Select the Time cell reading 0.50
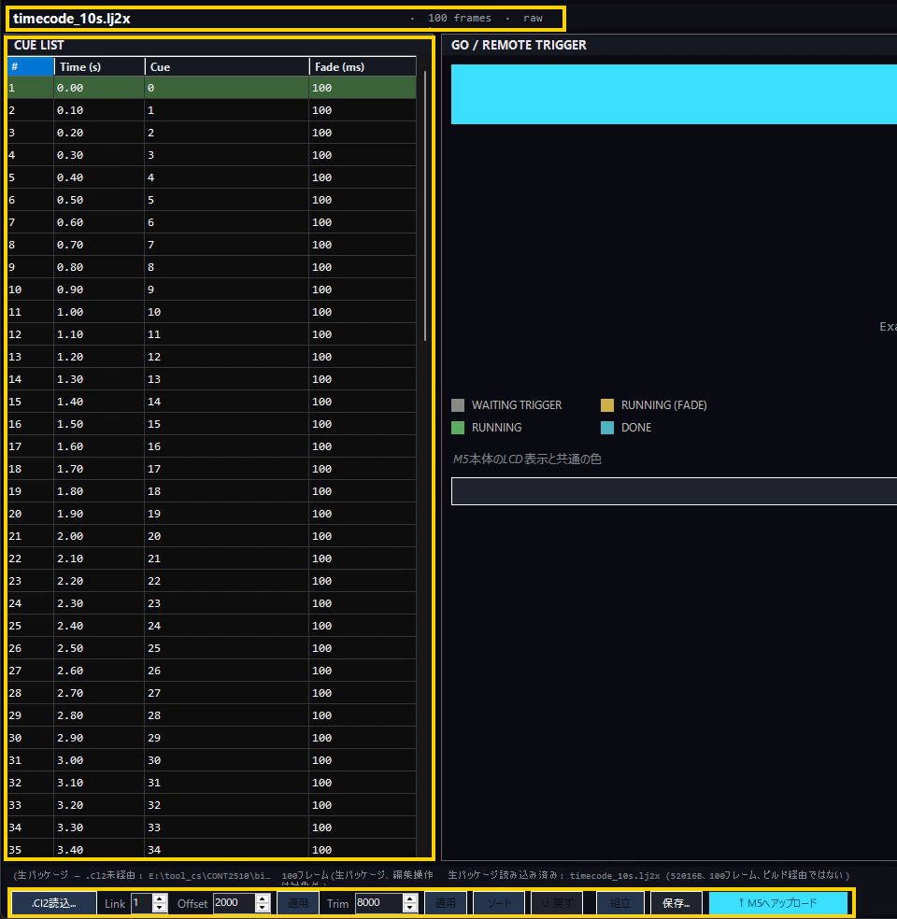Screen dimensions: 897x919 click(99, 200)
